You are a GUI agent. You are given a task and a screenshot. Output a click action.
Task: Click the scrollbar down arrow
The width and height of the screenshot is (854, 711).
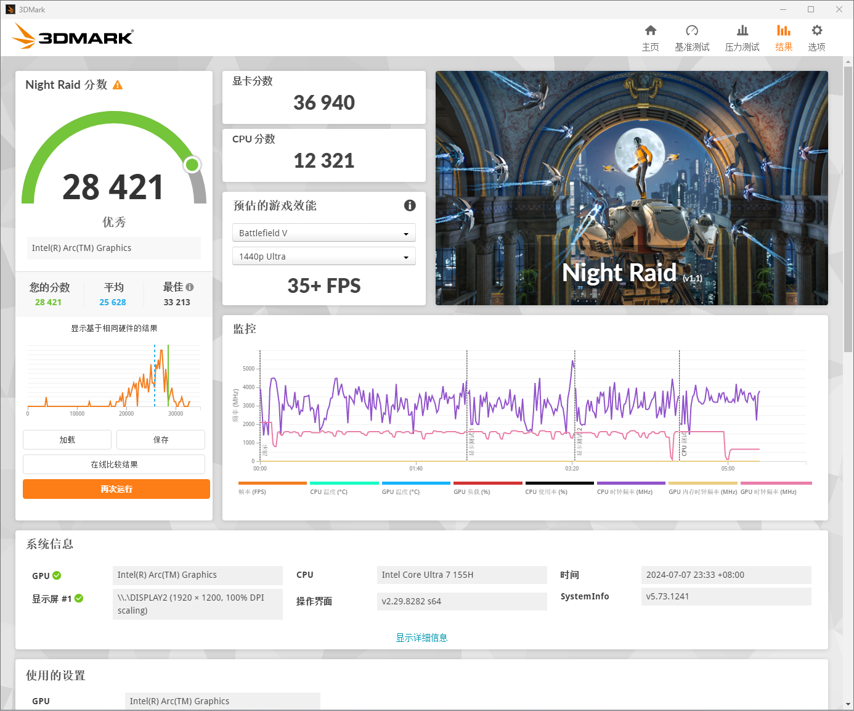(848, 704)
